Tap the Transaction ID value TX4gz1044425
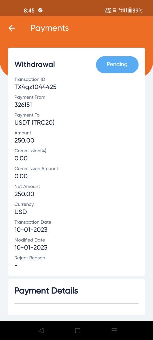Screen dimensions: 153x340 tap(35, 87)
